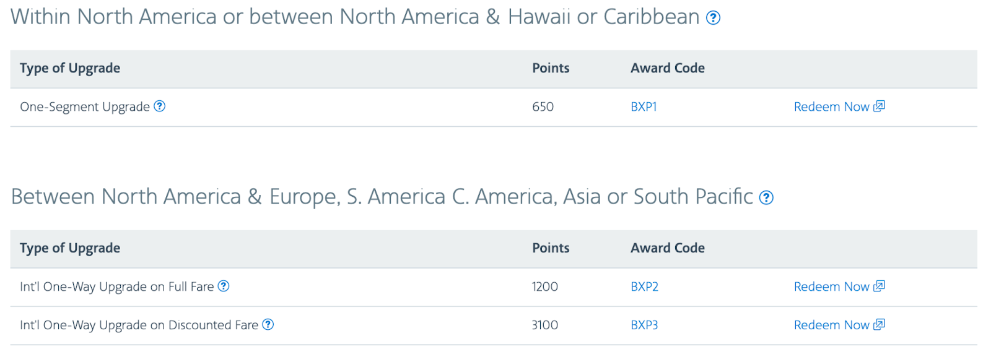Open help icon next to One-Segment Upgrade
Viewport: 991px width, 354px height.
click(160, 106)
